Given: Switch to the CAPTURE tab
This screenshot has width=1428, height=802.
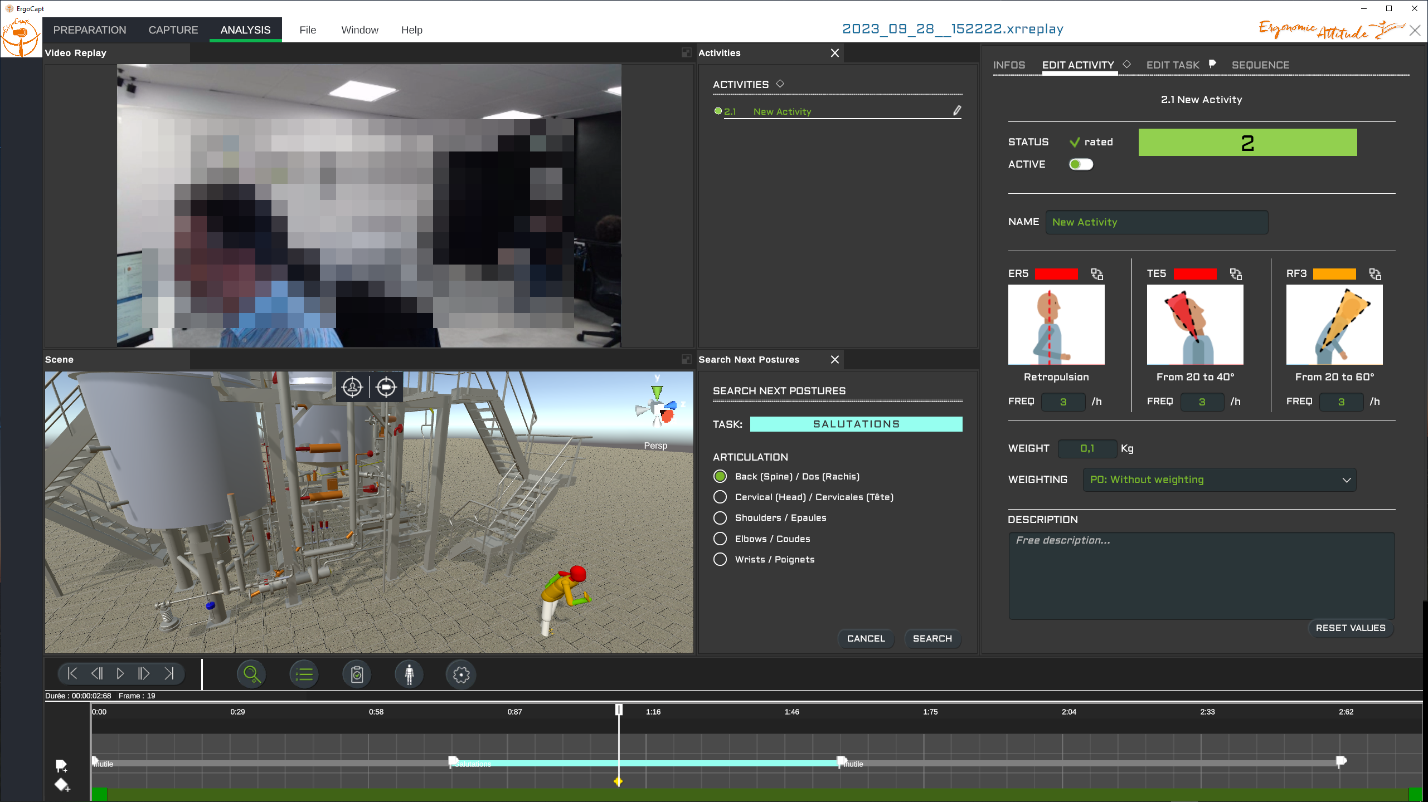Looking at the screenshot, I should (x=173, y=30).
